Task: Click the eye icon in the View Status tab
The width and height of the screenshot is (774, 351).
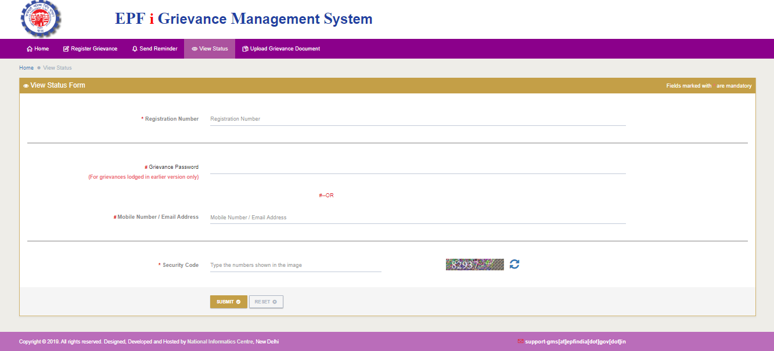Action: (195, 49)
